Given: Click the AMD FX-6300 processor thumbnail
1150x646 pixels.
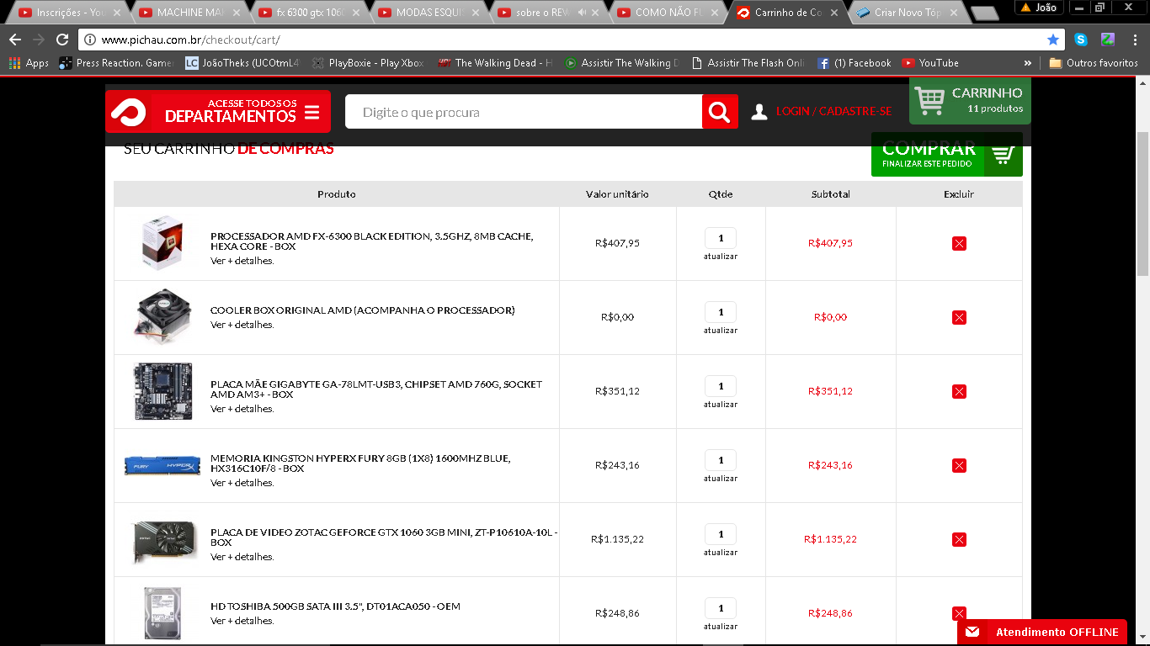Looking at the screenshot, I should (162, 243).
